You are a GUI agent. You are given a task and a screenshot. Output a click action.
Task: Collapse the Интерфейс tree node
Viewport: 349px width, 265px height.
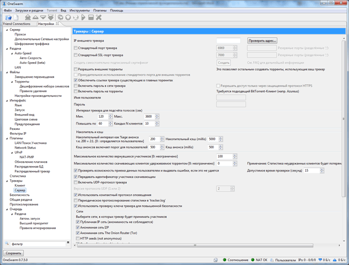click(x=7, y=100)
